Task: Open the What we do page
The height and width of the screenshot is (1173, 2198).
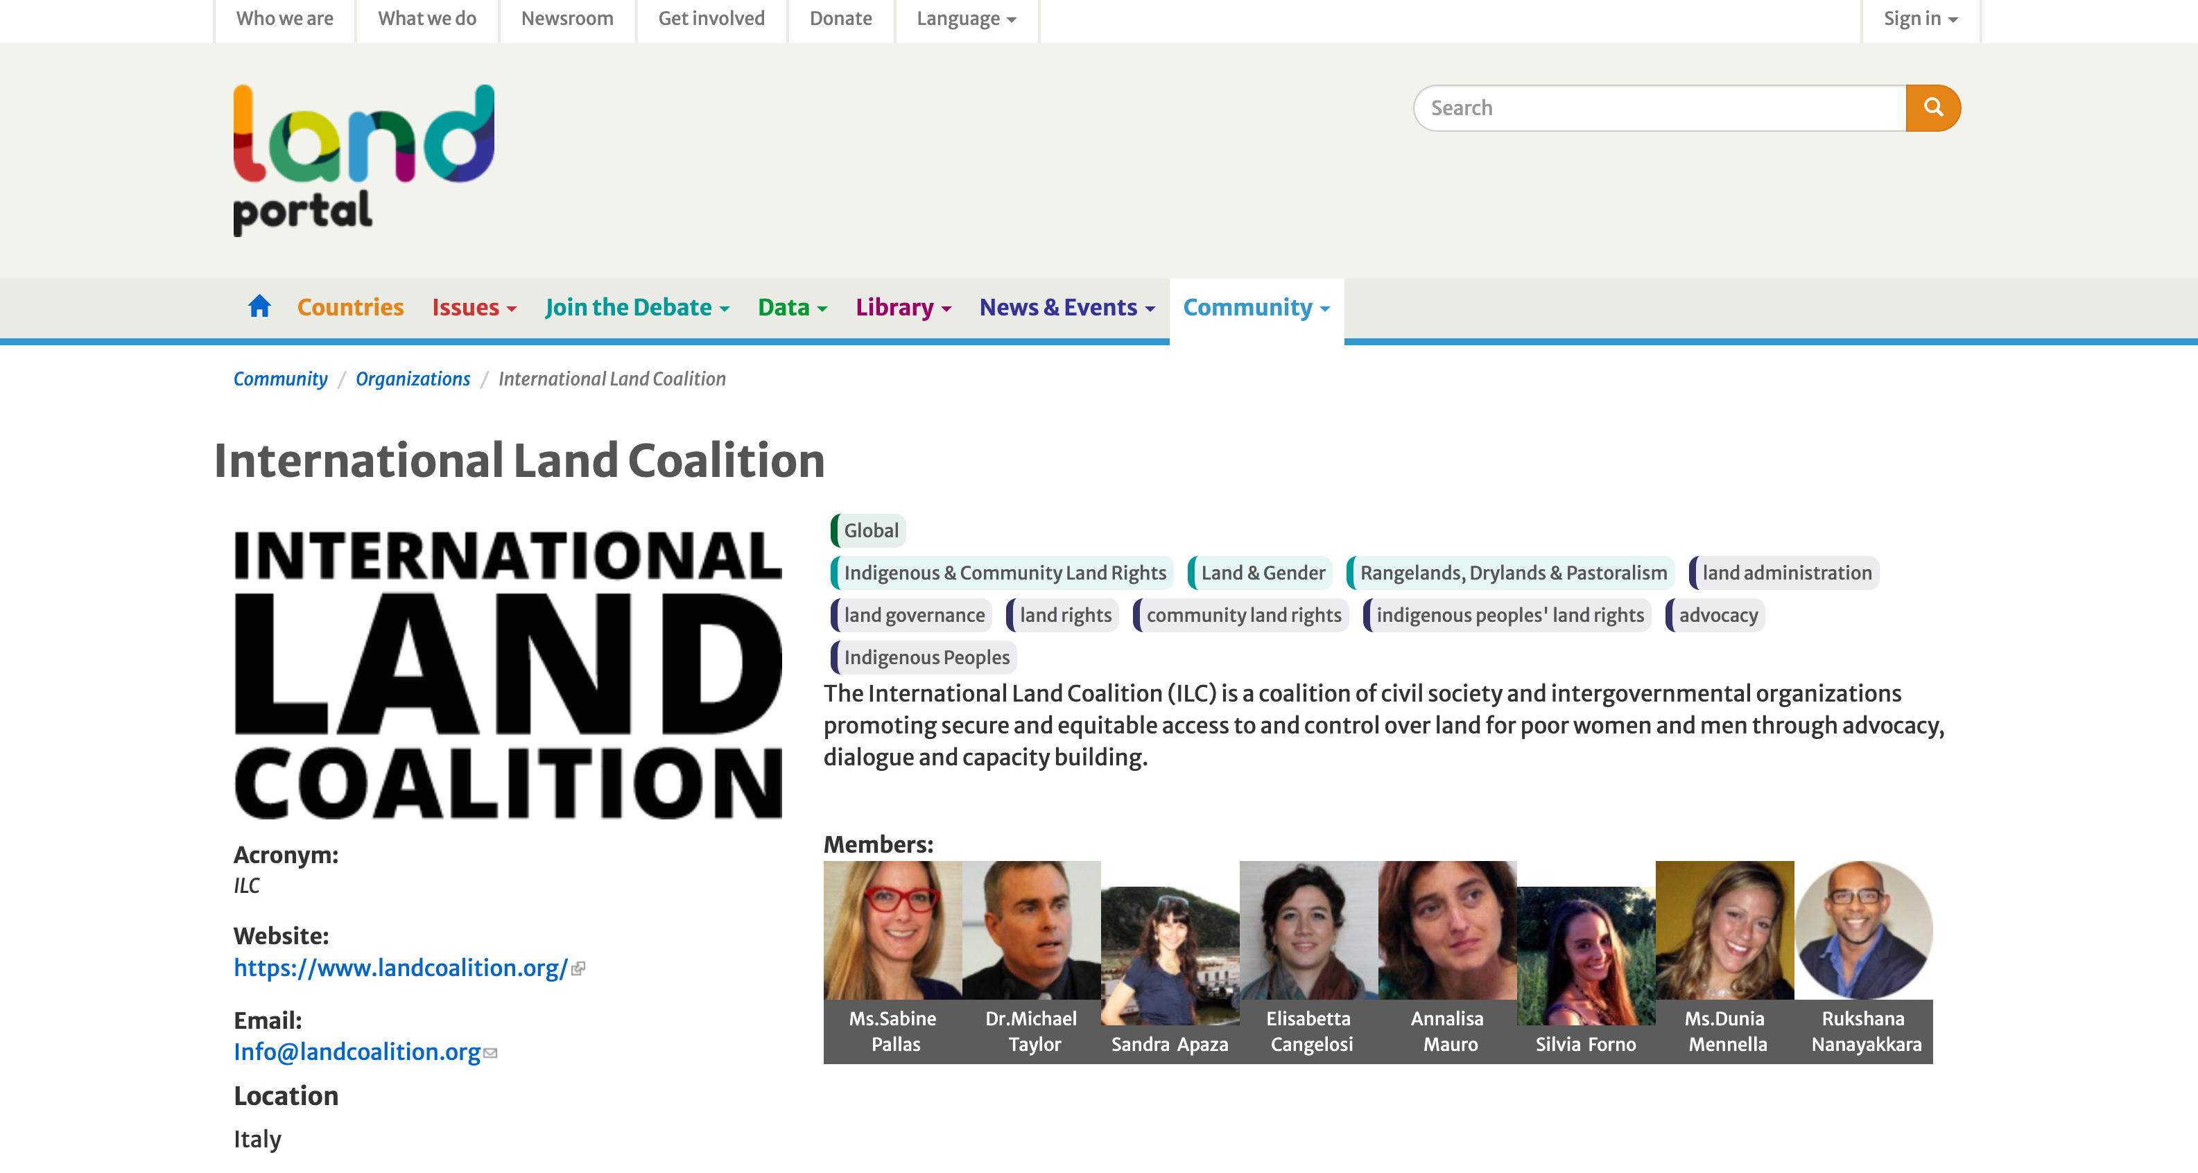Action: pyautogui.click(x=428, y=19)
